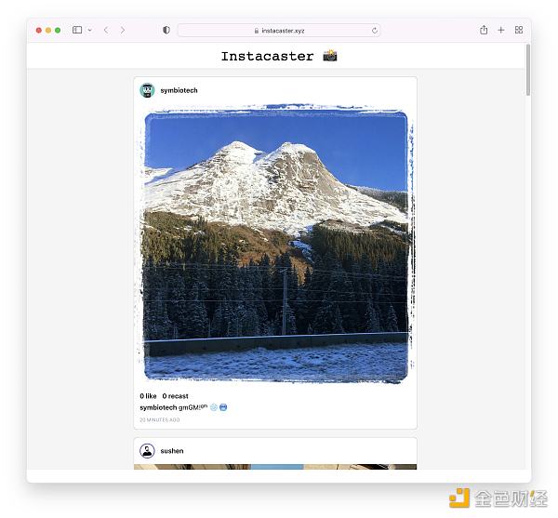Open the symbiotech username in the post header
The image size is (558, 518).
pos(179,90)
